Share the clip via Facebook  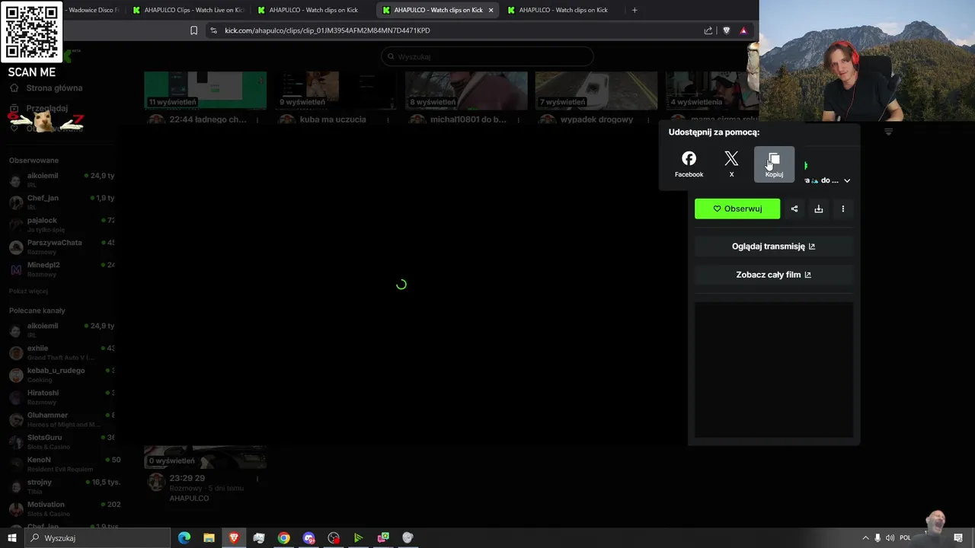pos(689,164)
